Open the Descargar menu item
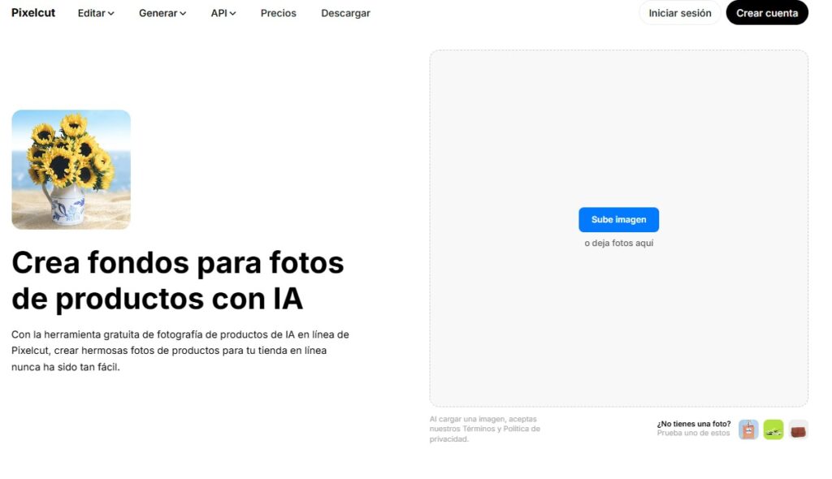Viewport: 832px width, 479px height. 345,13
